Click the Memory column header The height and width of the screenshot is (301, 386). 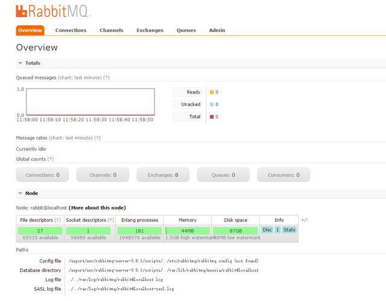coord(188,220)
